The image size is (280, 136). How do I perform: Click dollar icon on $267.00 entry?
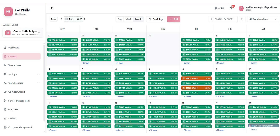coord(184,40)
